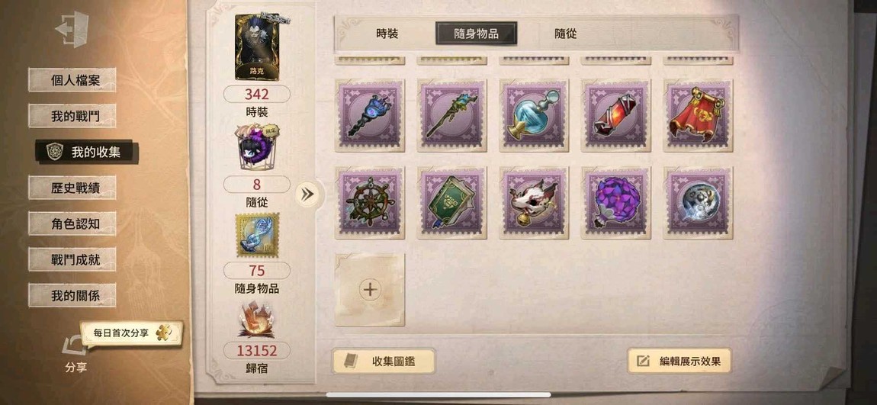This screenshot has width=877, height=405.
Task: Select the silver moon orb accessory
Action: tap(698, 203)
